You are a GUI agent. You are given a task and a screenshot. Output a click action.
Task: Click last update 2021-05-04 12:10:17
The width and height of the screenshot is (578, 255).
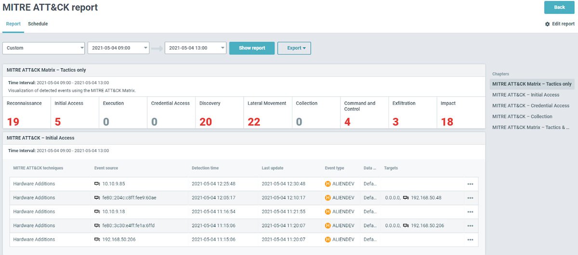[284, 198]
